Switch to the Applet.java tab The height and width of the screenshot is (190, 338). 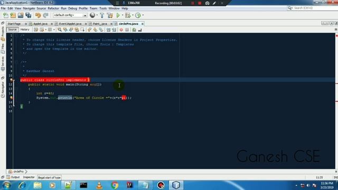[x=40, y=24]
